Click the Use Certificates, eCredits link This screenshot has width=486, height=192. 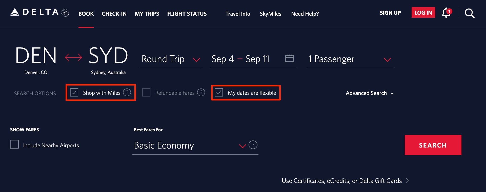click(342, 181)
